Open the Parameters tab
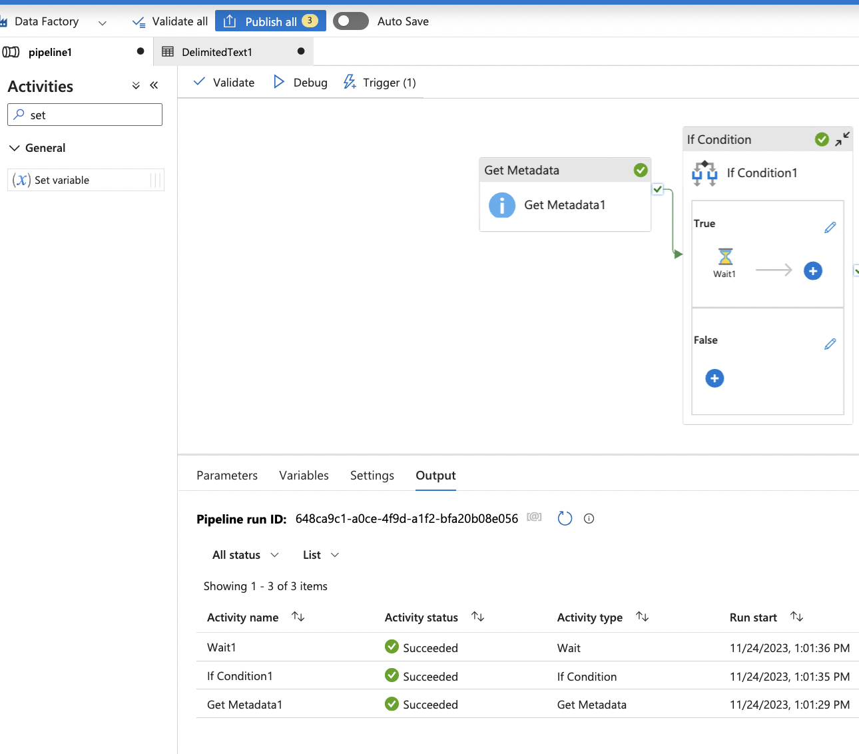The image size is (859, 754). (227, 476)
